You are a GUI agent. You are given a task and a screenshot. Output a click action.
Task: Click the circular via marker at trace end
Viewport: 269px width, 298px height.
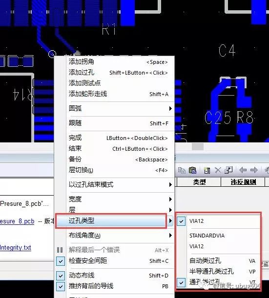click(x=52, y=54)
